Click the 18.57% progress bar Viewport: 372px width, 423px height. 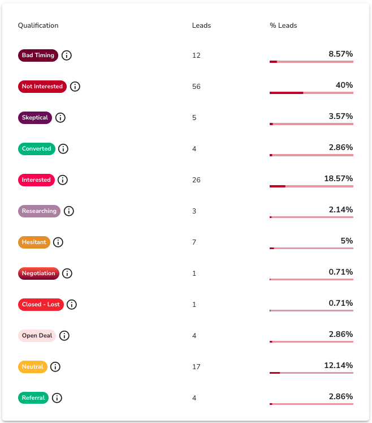coord(312,186)
